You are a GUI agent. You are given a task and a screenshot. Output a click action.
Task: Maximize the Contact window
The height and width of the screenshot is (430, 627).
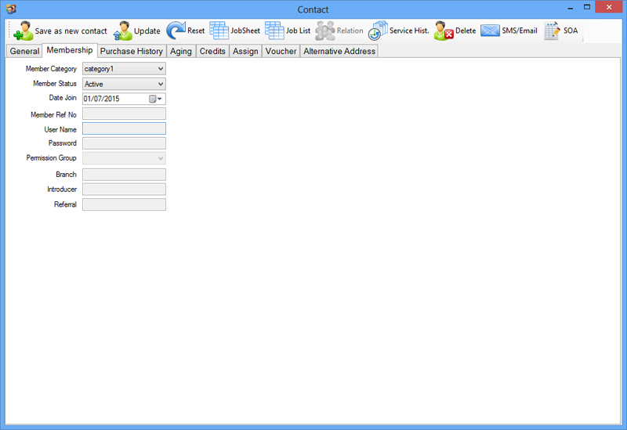click(587, 7)
